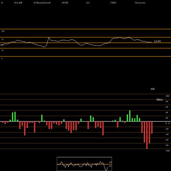Click the MR axis label 40
171x171 pixels.
tap(167, 113)
